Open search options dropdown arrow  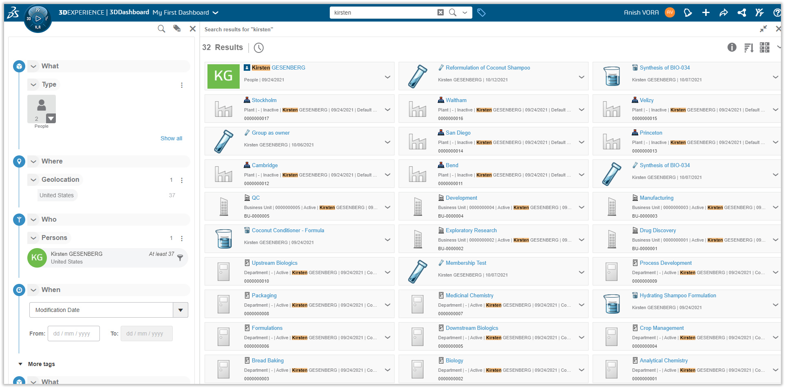[x=465, y=13]
